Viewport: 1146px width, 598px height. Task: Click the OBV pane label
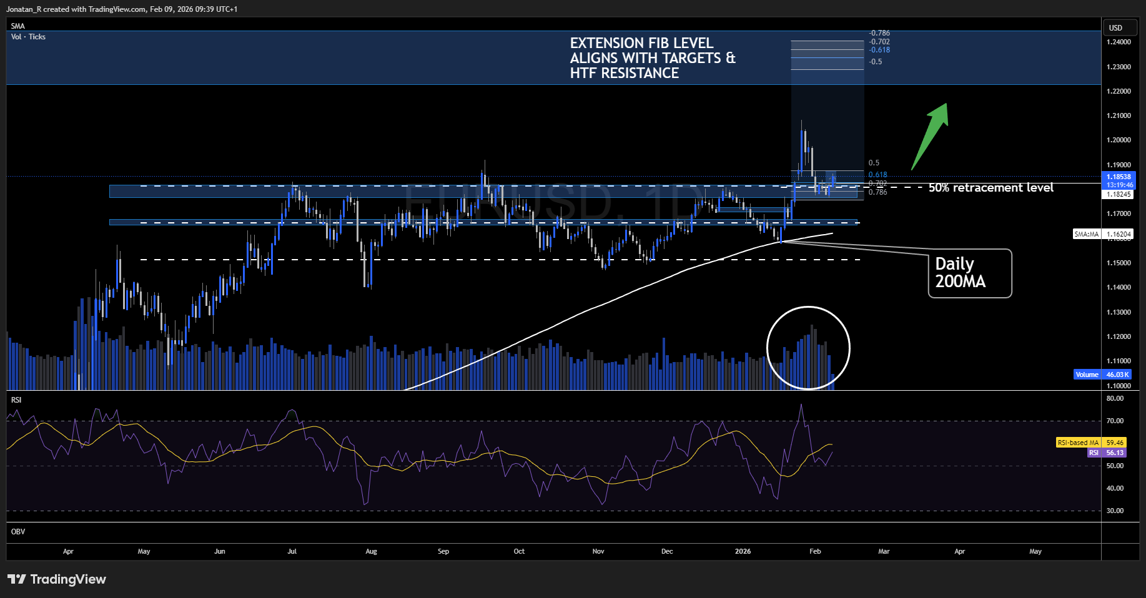18,531
